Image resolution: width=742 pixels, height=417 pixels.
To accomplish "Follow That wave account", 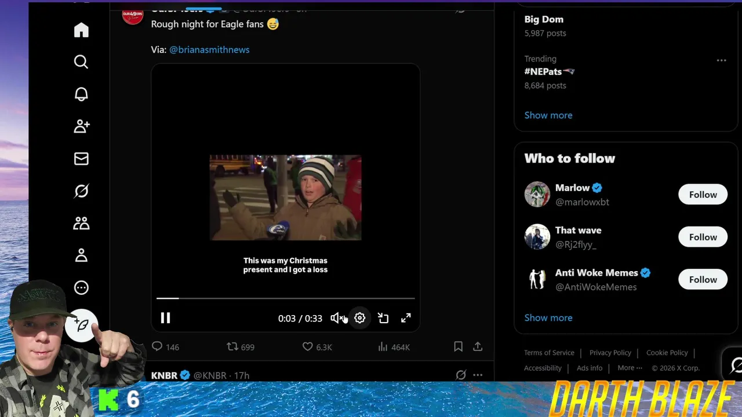I will [703, 237].
